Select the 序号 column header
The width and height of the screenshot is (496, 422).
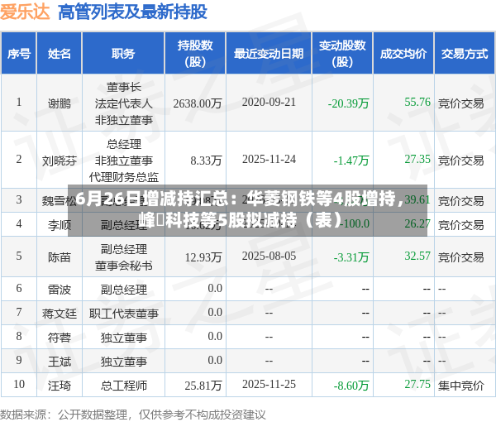[x=19, y=54]
